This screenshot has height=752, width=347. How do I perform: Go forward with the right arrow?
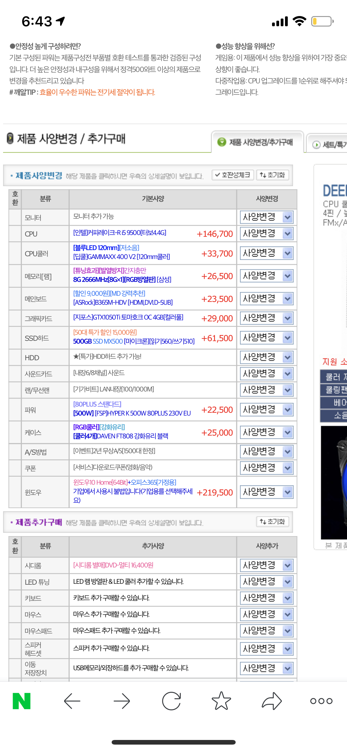[122, 701]
